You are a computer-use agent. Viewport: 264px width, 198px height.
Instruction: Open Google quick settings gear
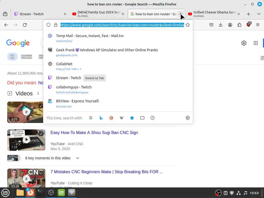tap(244, 43)
